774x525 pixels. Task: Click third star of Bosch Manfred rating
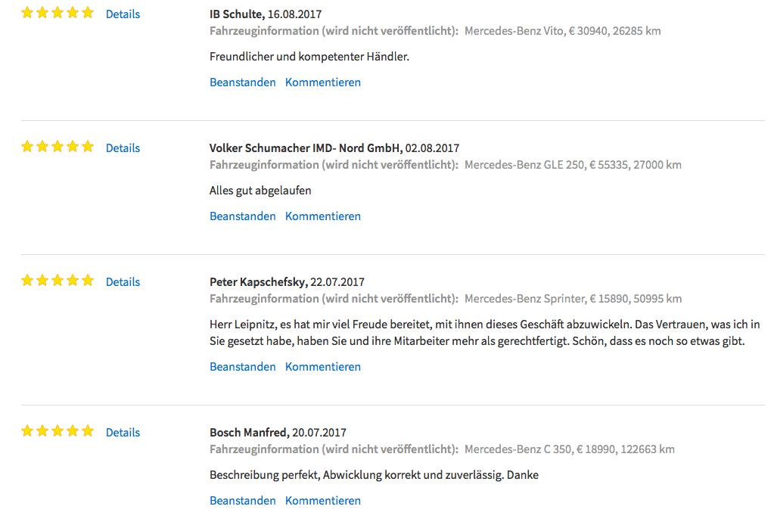[58, 431]
